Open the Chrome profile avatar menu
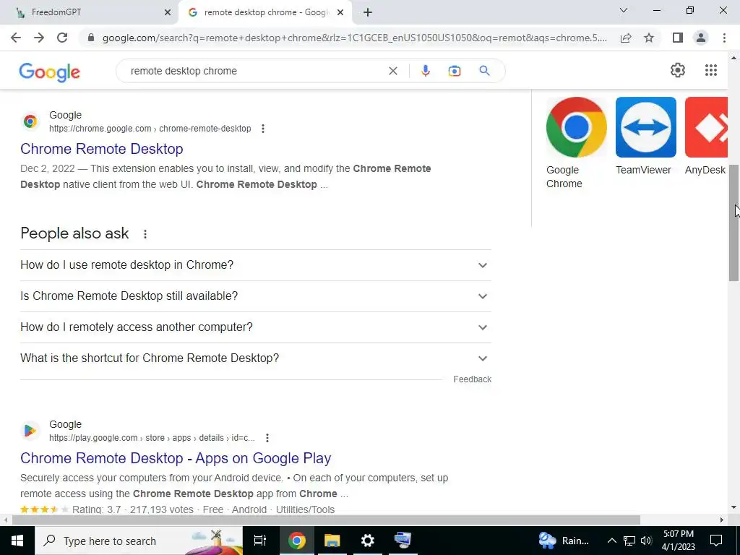Image resolution: width=740 pixels, height=555 pixels. [x=701, y=38]
